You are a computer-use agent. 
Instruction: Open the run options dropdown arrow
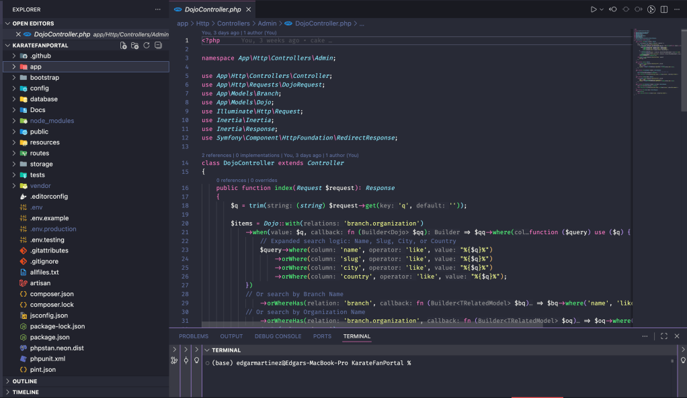point(602,9)
